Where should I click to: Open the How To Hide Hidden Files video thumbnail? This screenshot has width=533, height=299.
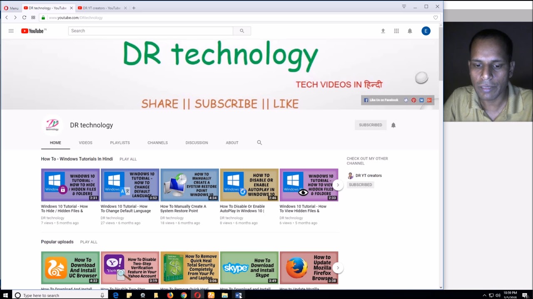(70, 185)
